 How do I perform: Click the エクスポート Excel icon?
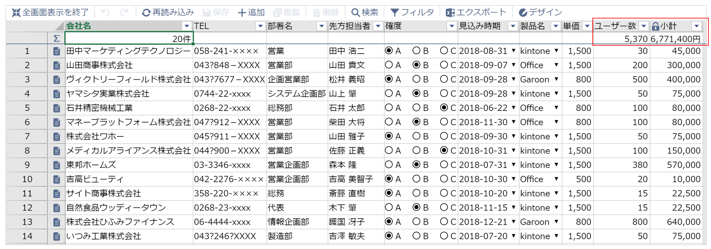click(x=450, y=13)
